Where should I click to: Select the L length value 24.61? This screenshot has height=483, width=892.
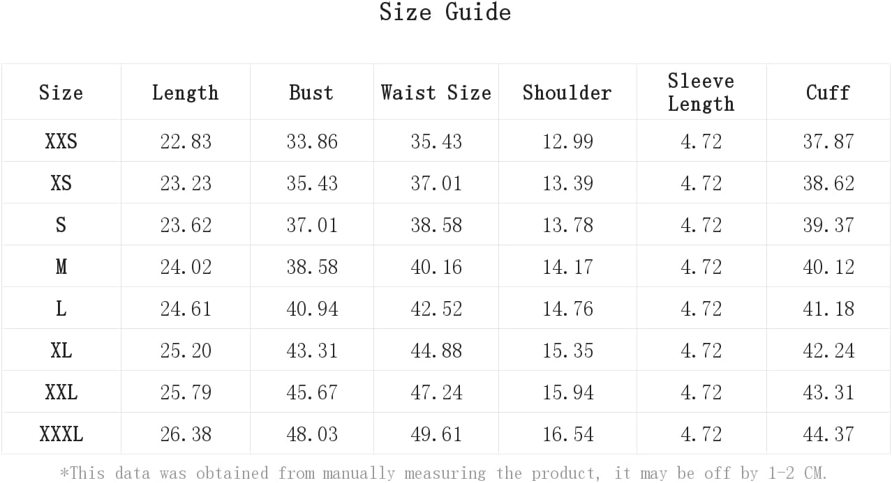185,309
